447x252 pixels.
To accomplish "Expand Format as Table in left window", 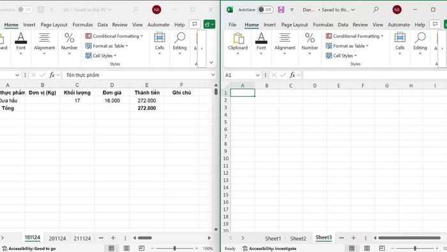I will pyautogui.click(x=107, y=45).
